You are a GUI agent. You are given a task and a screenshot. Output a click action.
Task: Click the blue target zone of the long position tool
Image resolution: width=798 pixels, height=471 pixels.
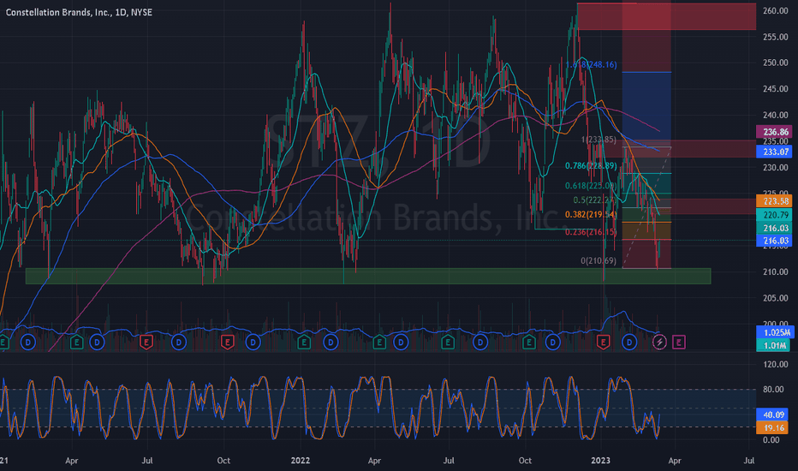[646, 106]
